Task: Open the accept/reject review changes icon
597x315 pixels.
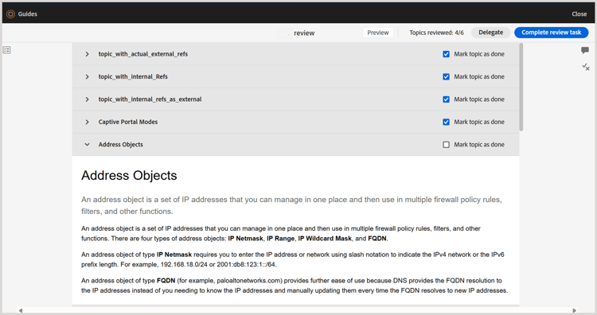Action: [x=586, y=68]
